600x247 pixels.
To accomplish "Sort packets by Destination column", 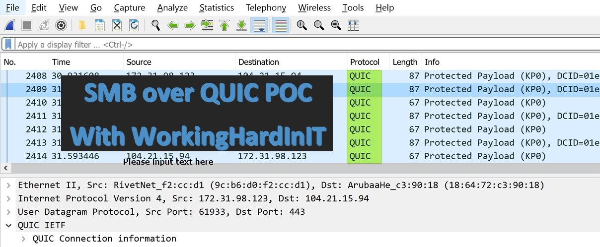I will 291,62.
